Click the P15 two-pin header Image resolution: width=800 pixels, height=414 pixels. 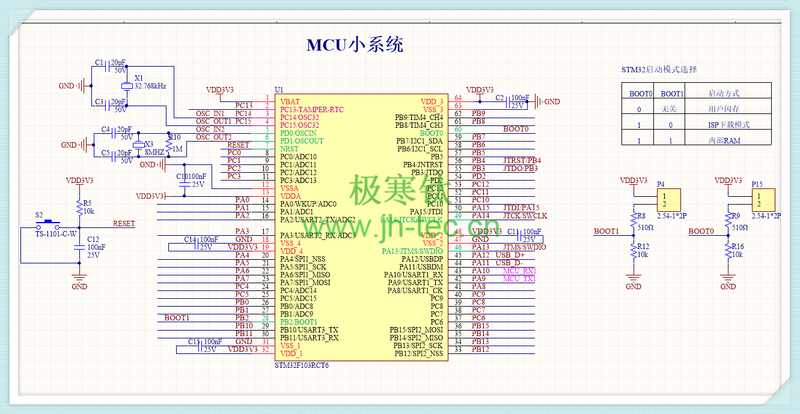764,200
